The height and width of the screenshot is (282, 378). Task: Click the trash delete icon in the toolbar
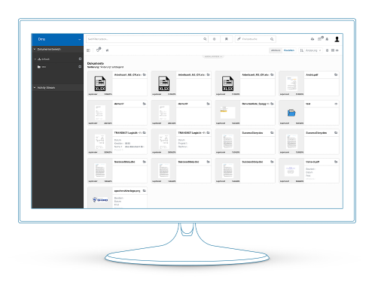(327, 50)
